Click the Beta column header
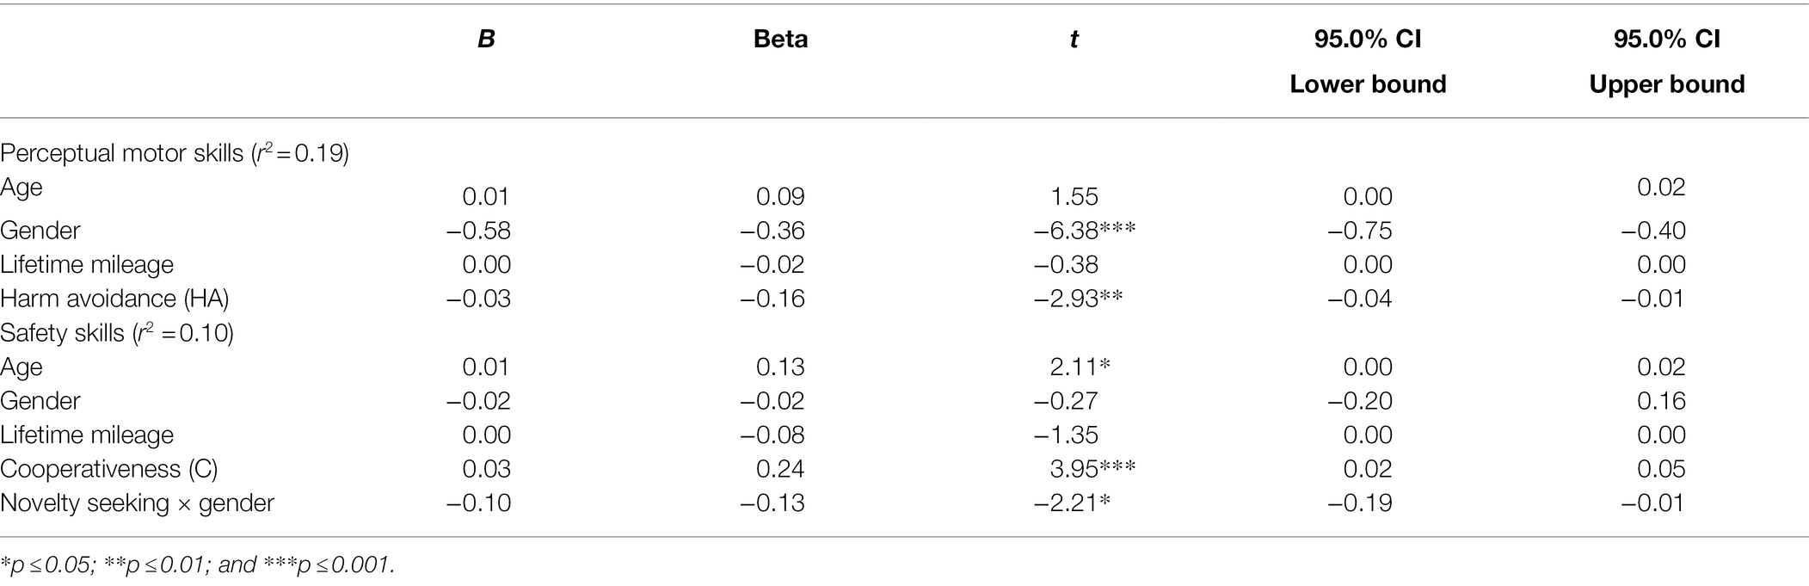 (x=780, y=39)
